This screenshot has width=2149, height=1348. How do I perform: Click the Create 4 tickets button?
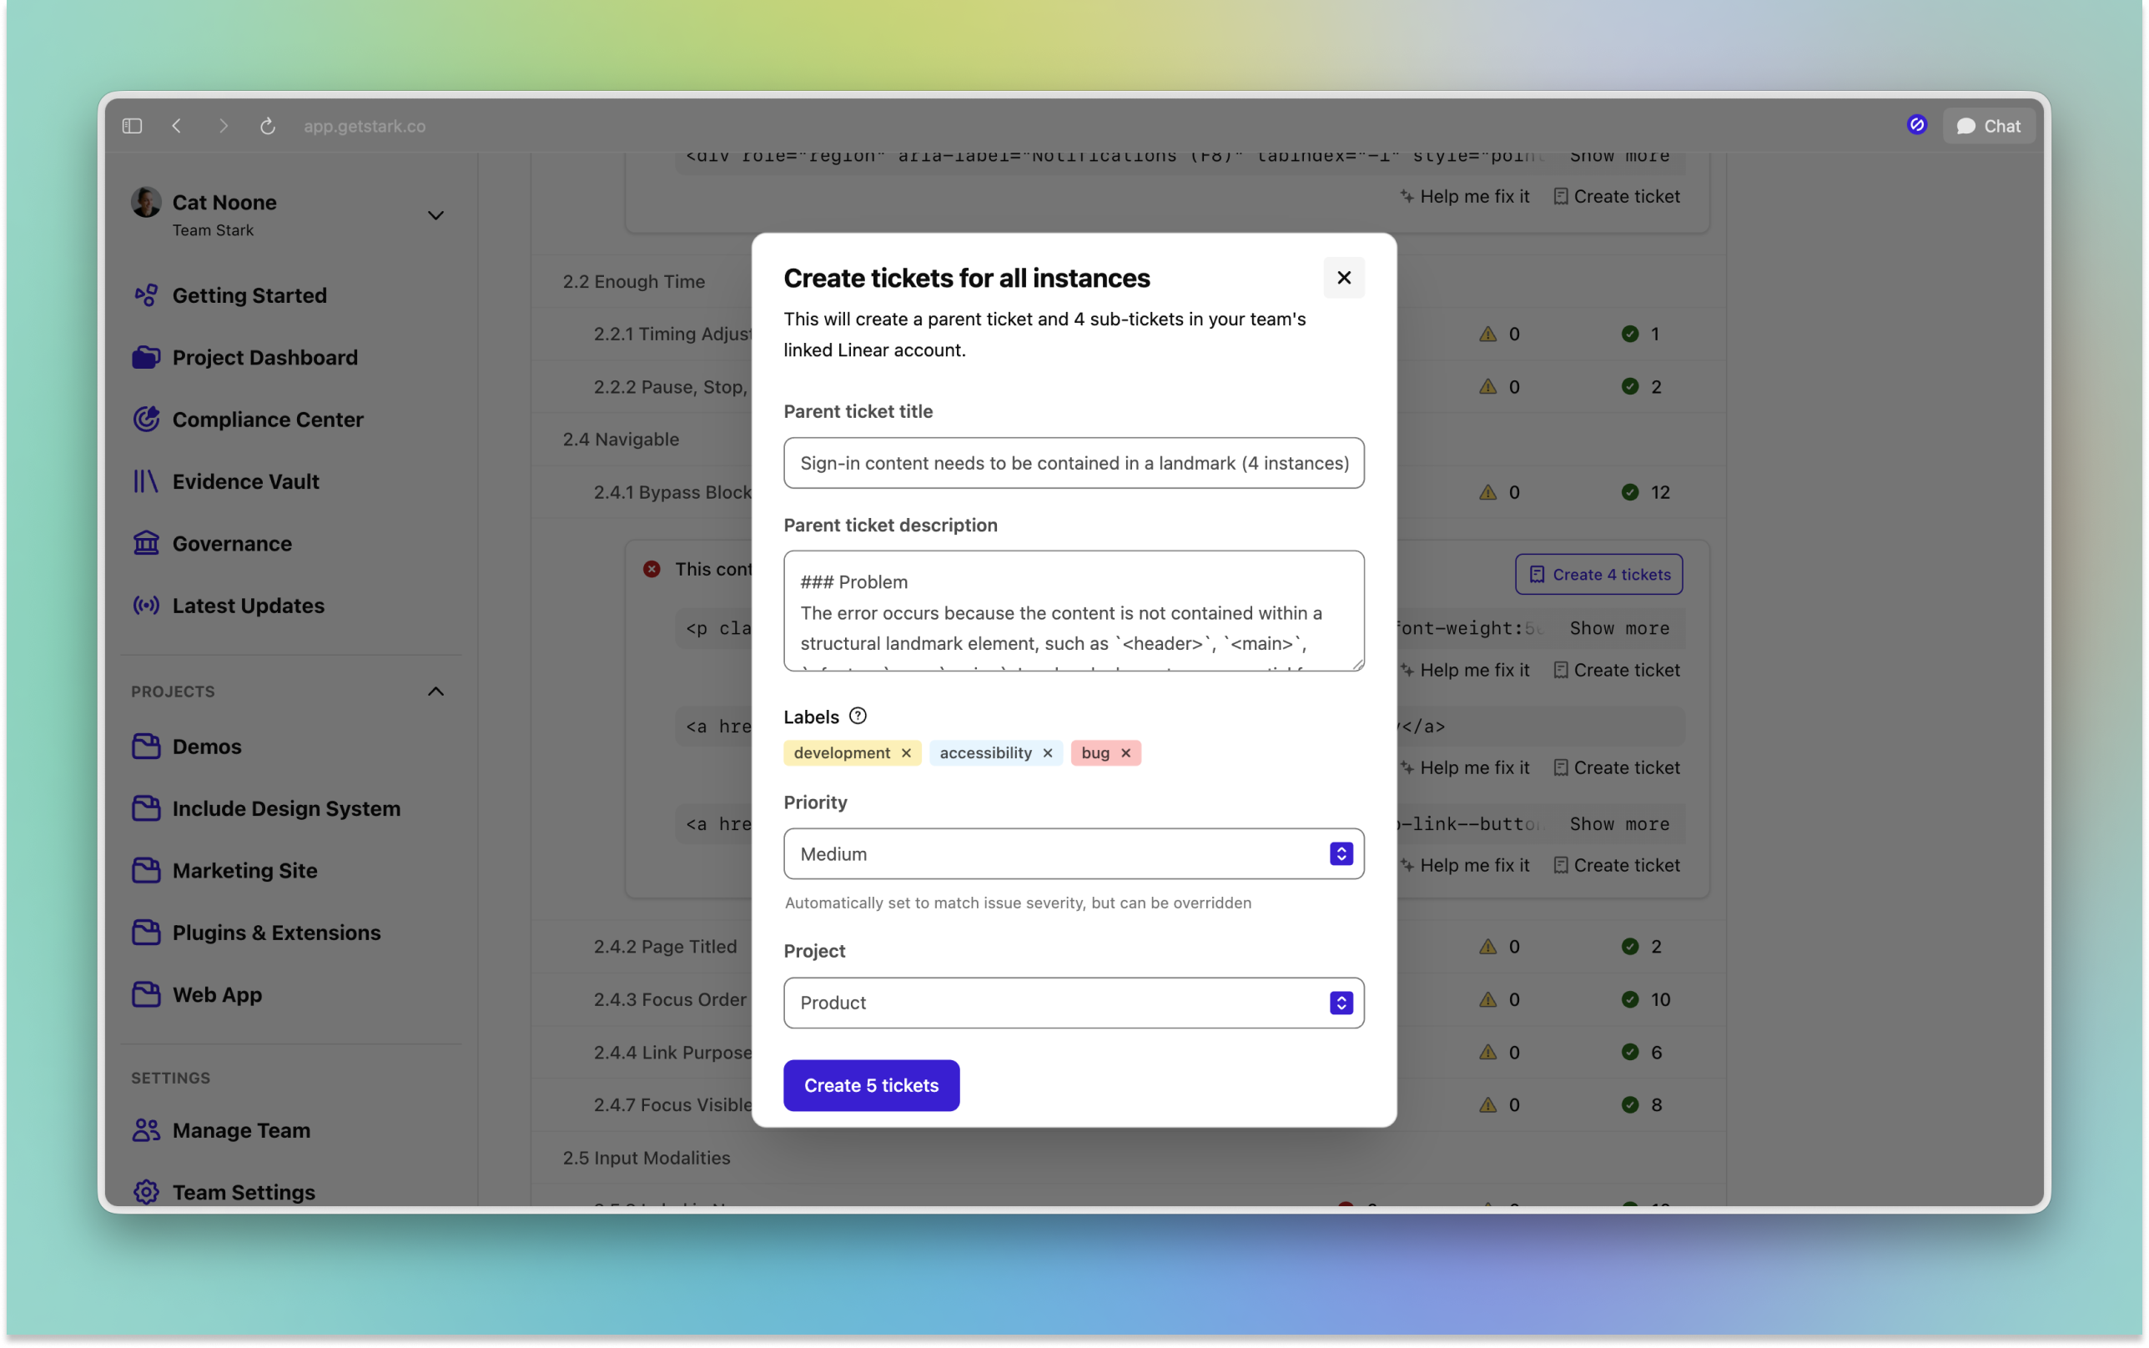tap(1598, 575)
